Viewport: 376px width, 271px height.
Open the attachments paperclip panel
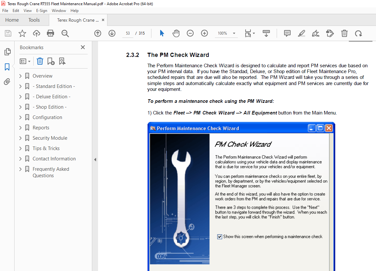(x=7, y=82)
